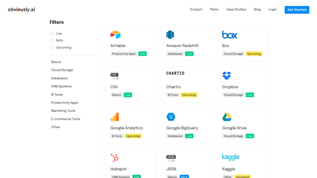Viewport: 317px width, 178px height.
Task: Check the Upcoming filter checkbox
Action: point(52,48)
